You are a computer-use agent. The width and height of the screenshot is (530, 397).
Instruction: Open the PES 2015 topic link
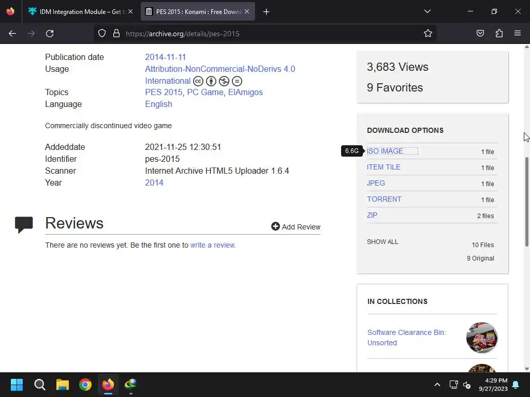(x=164, y=92)
